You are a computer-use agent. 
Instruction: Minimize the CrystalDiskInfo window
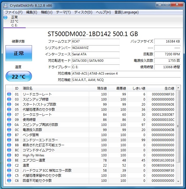tap(160, 5)
